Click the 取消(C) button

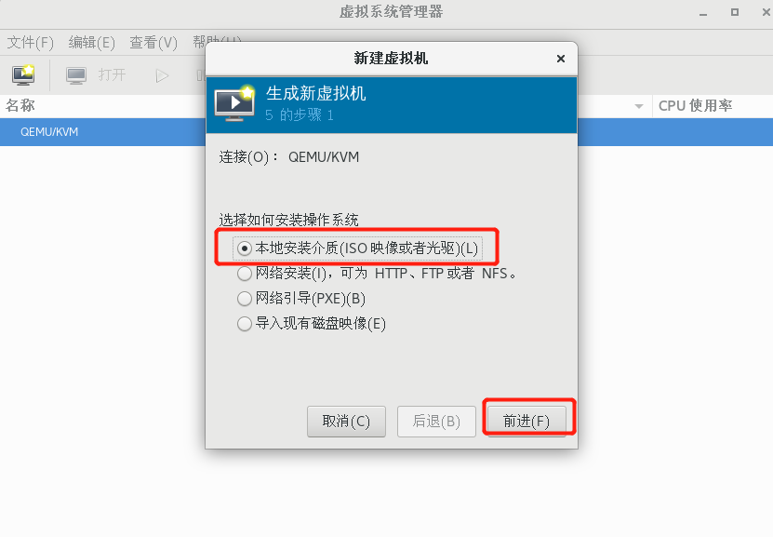(346, 421)
